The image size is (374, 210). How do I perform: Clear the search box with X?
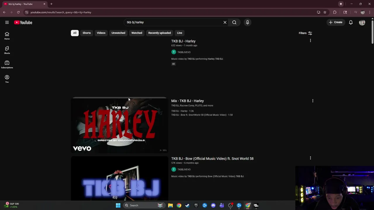point(225,22)
